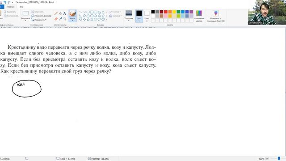Image resolution: width=286 pixels, height=161 pixels.
Task: Click the Вырезать cut button
Action: (10, 12)
